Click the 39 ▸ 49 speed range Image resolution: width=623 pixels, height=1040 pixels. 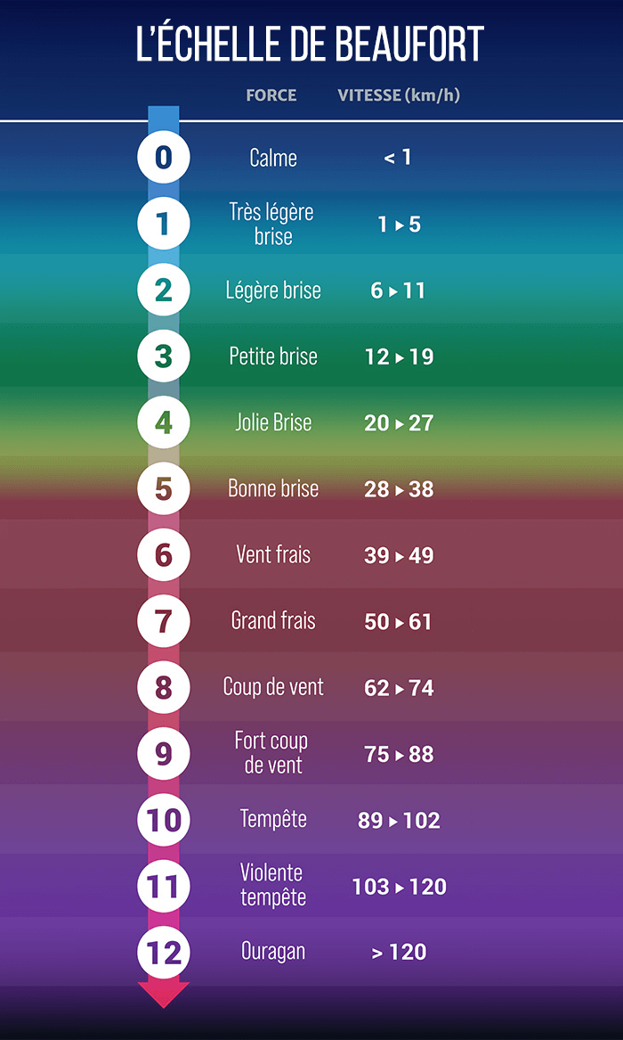[399, 555]
